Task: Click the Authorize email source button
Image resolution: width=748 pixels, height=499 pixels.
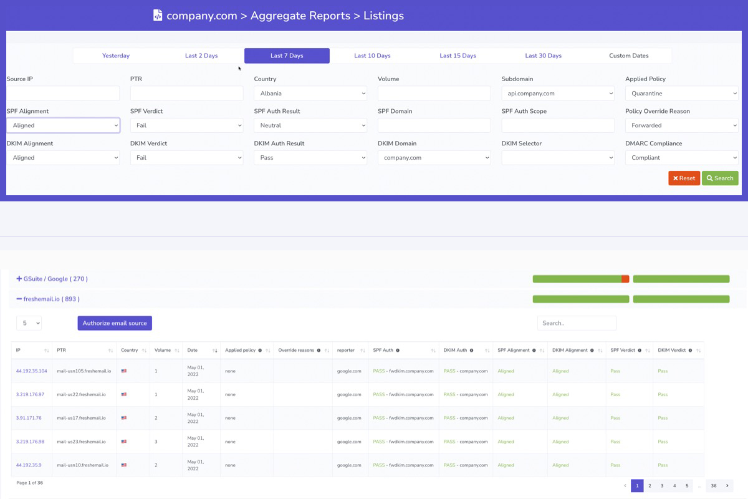Action: (x=114, y=323)
